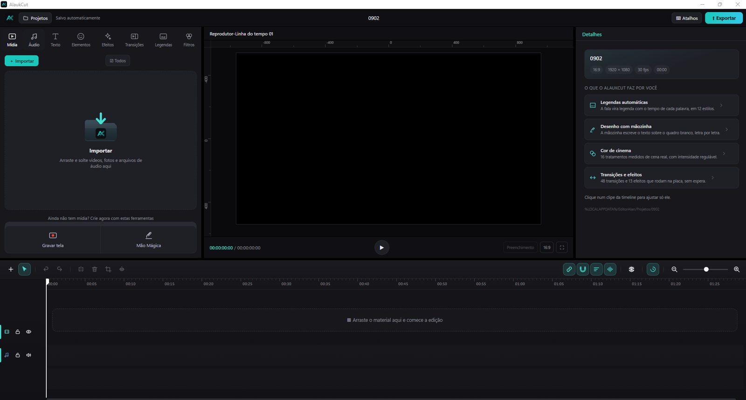
Task: Click the undo arrow in timeline toolbar
Action: [46, 269]
